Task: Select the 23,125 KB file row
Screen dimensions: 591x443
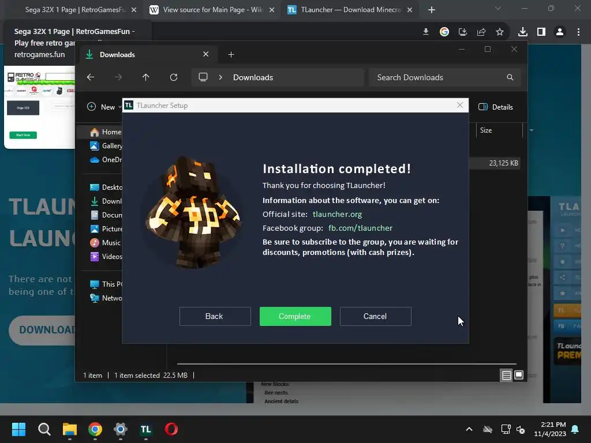Action: (x=495, y=163)
